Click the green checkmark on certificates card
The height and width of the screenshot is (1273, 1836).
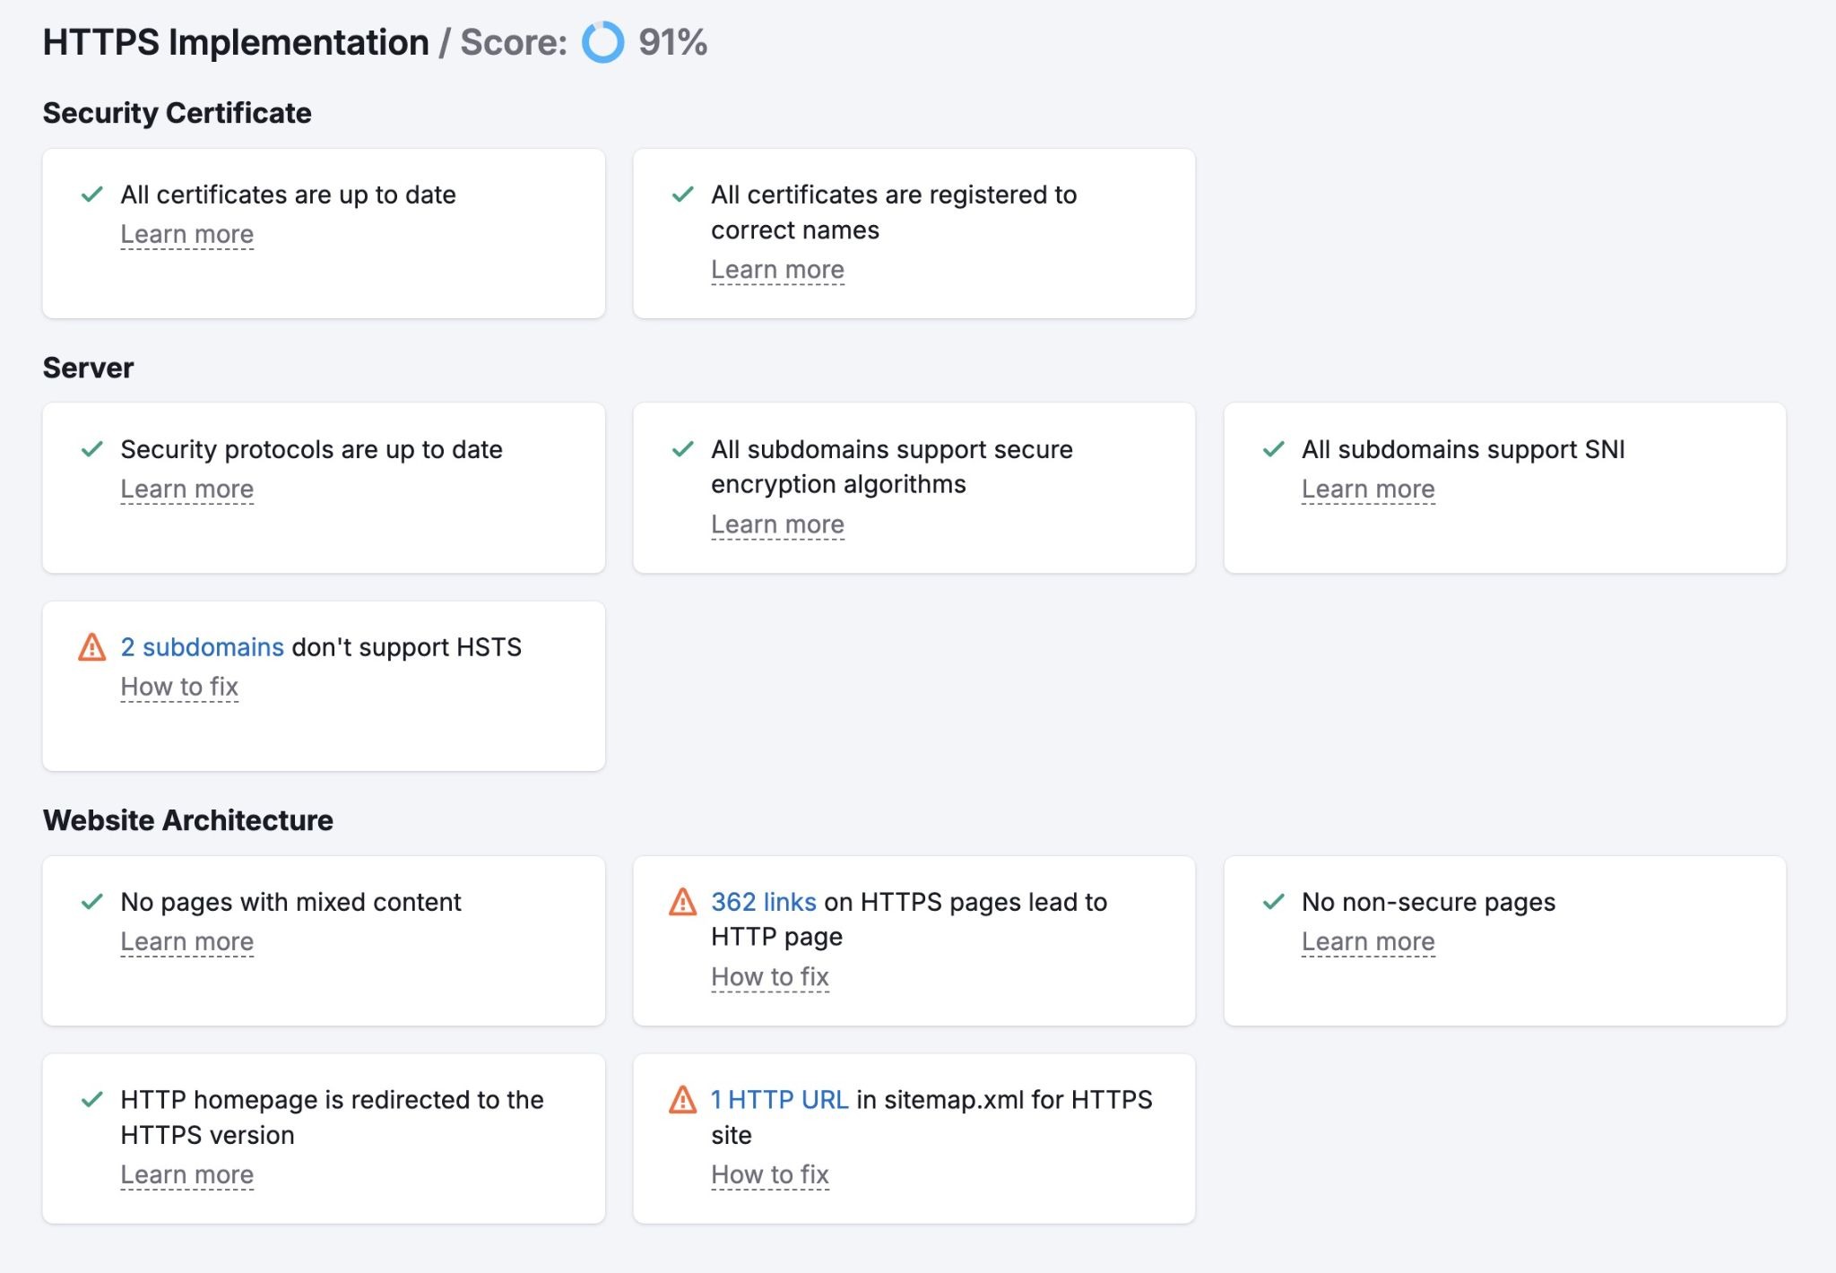click(x=91, y=195)
